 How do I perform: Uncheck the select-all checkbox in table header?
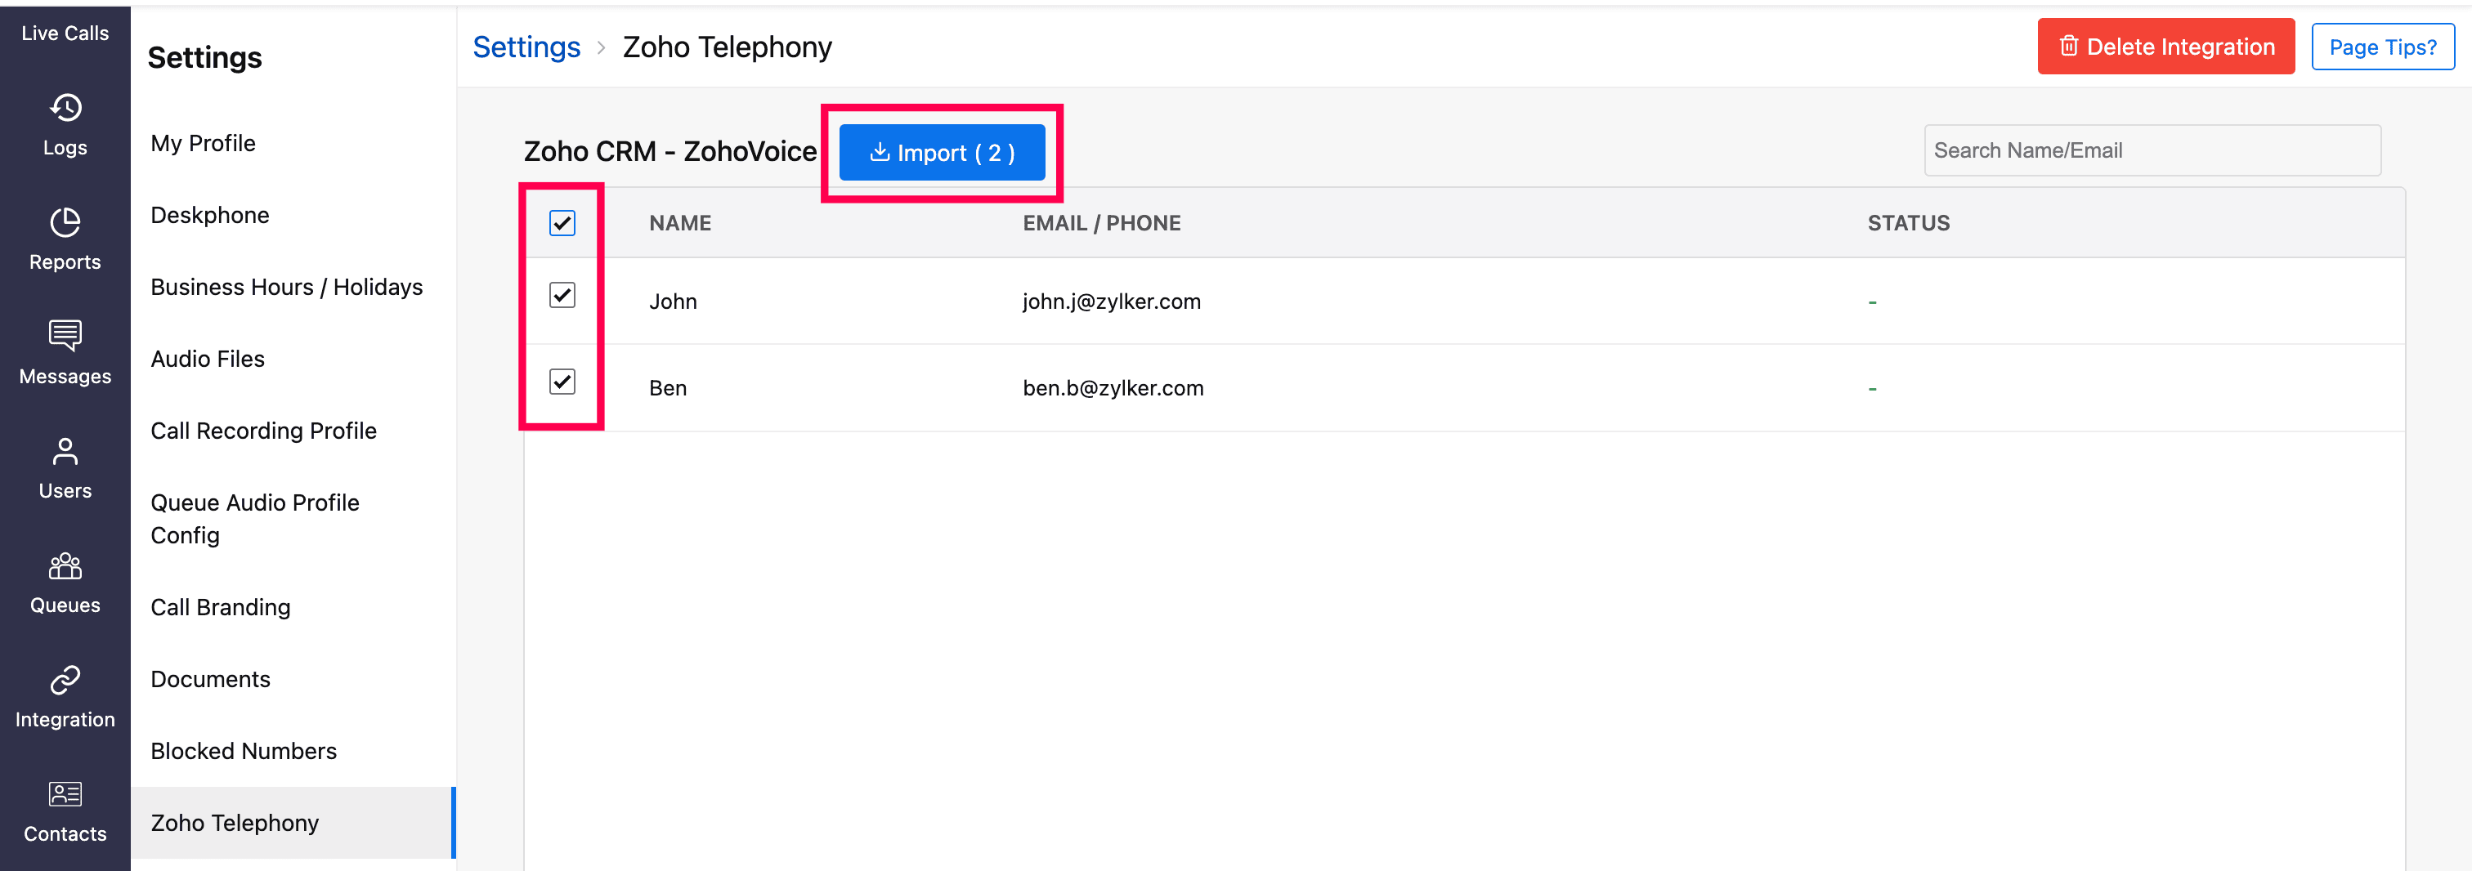(x=562, y=222)
